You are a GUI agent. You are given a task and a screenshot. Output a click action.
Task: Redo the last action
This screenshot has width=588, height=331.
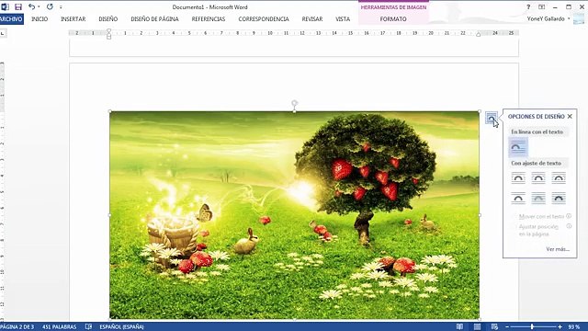(x=50, y=6)
